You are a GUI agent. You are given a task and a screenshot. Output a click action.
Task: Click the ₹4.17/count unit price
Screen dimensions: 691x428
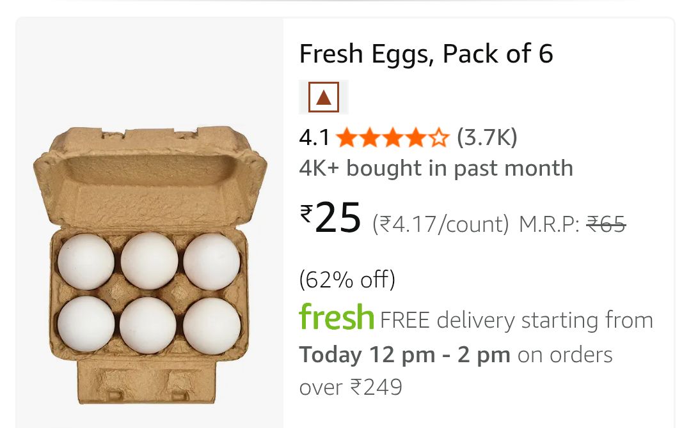point(441,224)
